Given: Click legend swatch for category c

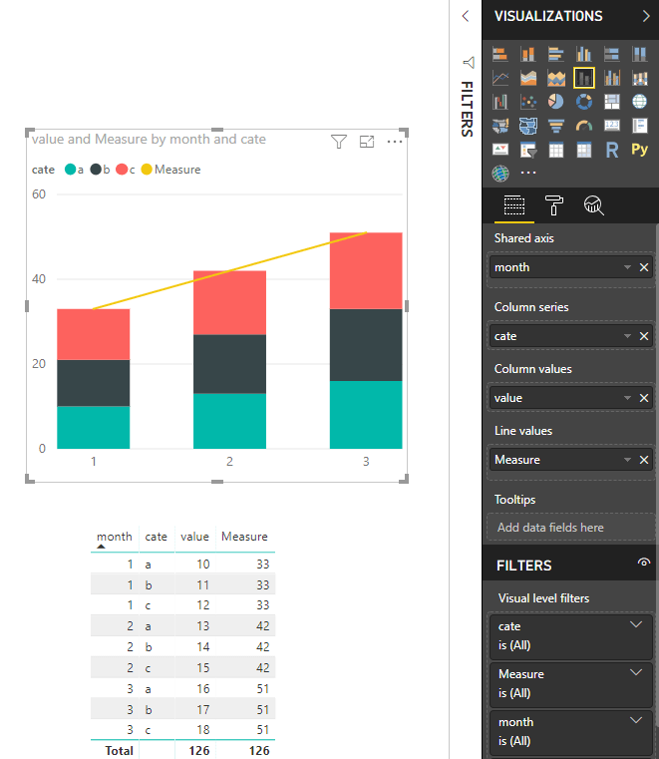Looking at the screenshot, I should click(x=122, y=170).
